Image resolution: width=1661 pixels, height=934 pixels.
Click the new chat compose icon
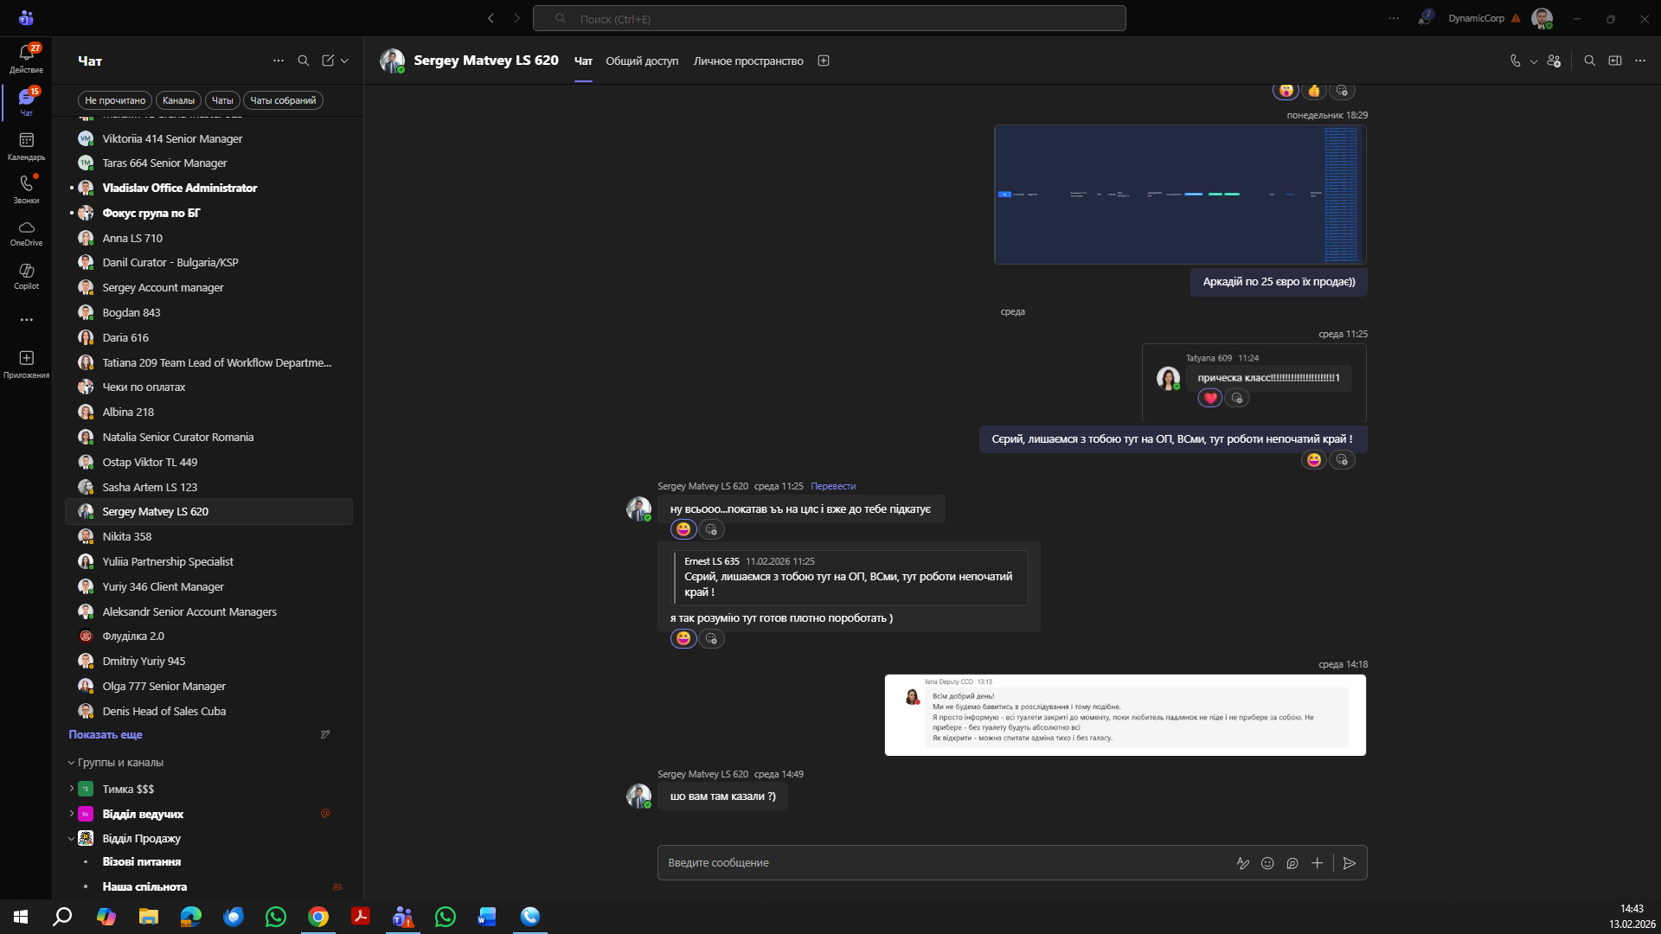[328, 61]
